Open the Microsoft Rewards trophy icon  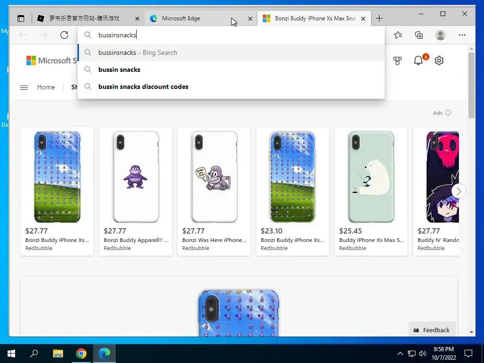tap(398, 60)
